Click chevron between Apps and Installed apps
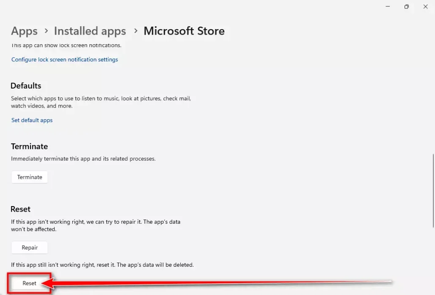The image size is (435, 295). pyautogui.click(x=46, y=31)
